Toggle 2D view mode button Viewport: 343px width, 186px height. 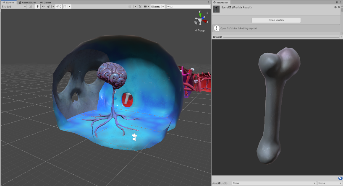(31, 7)
